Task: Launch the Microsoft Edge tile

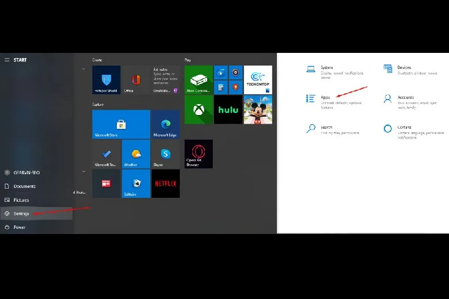Action: (x=166, y=124)
